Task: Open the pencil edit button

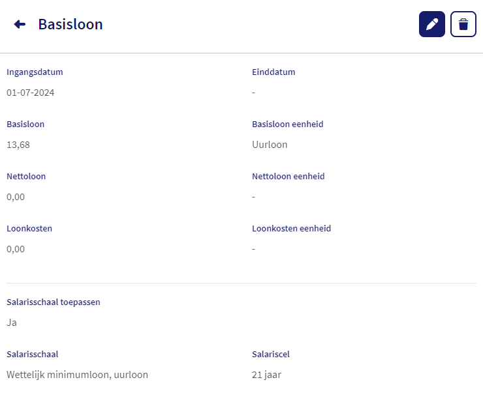Action: (431, 24)
